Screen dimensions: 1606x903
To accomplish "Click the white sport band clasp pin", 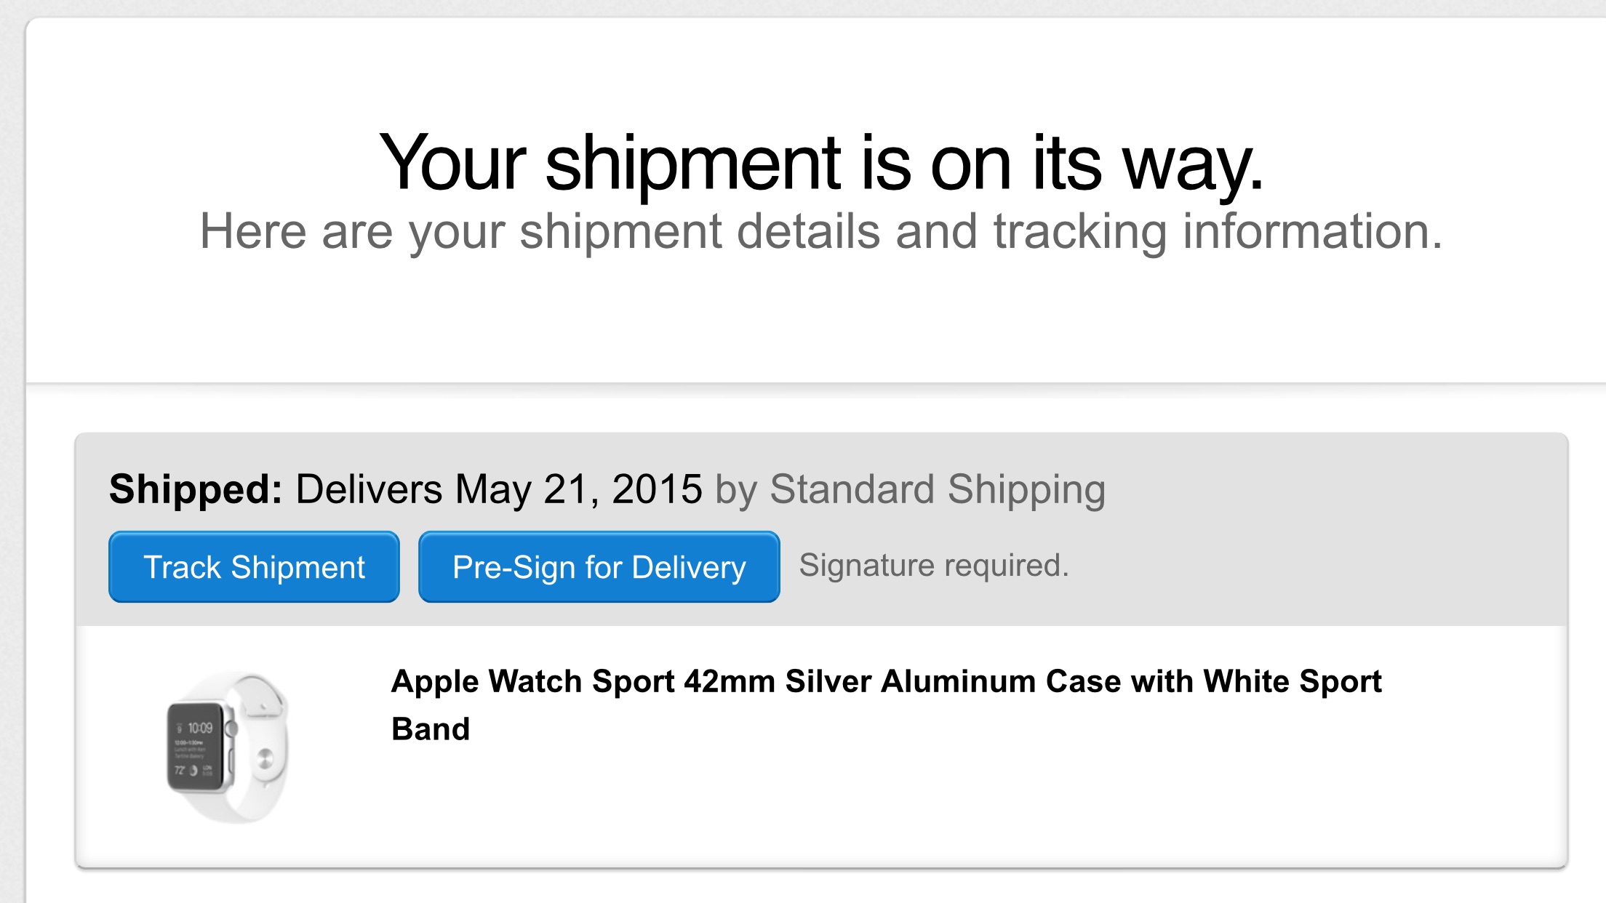I will click(265, 759).
